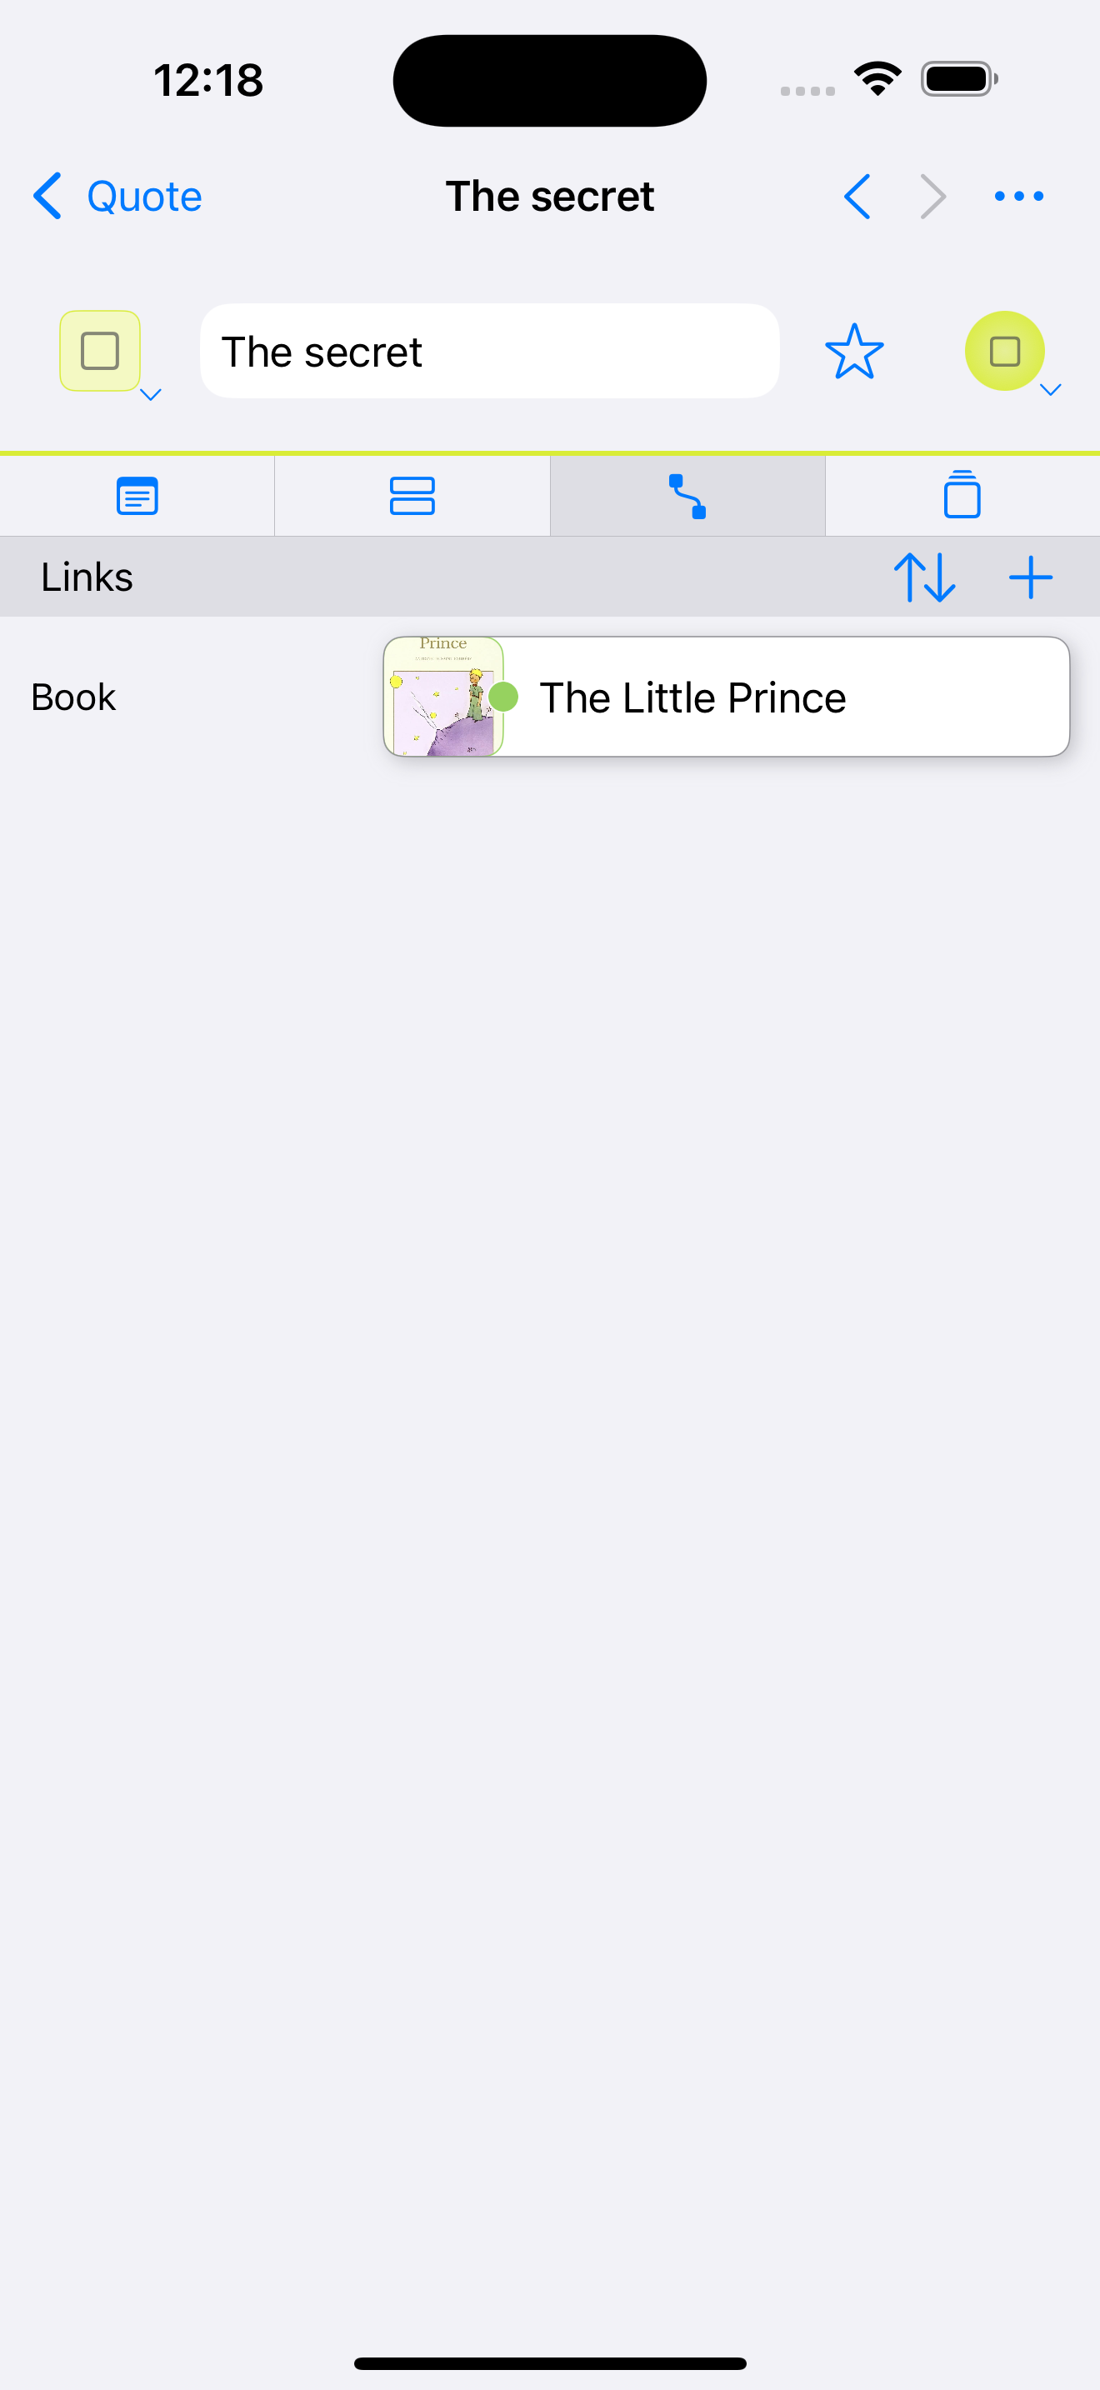The height and width of the screenshot is (2390, 1100).
Task: Open the stacked cards tab
Action: pos(962,496)
